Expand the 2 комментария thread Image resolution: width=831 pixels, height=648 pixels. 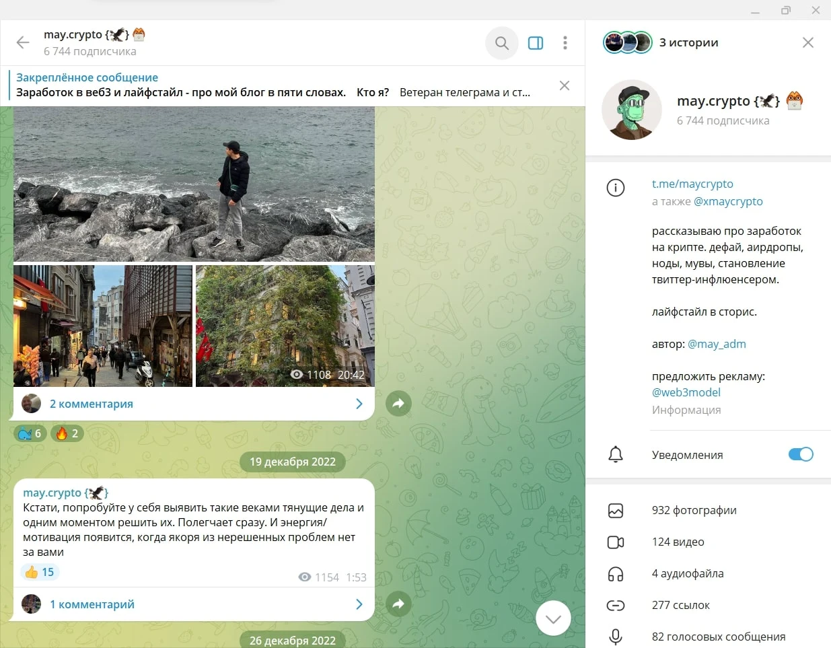click(x=194, y=404)
